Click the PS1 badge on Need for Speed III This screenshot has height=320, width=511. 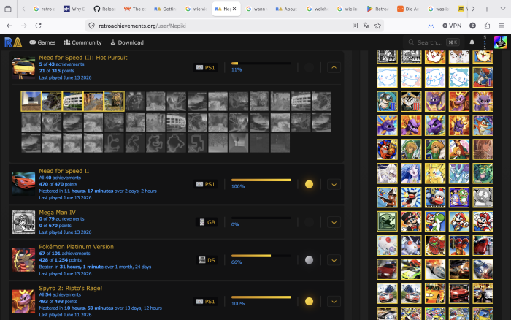click(x=205, y=67)
